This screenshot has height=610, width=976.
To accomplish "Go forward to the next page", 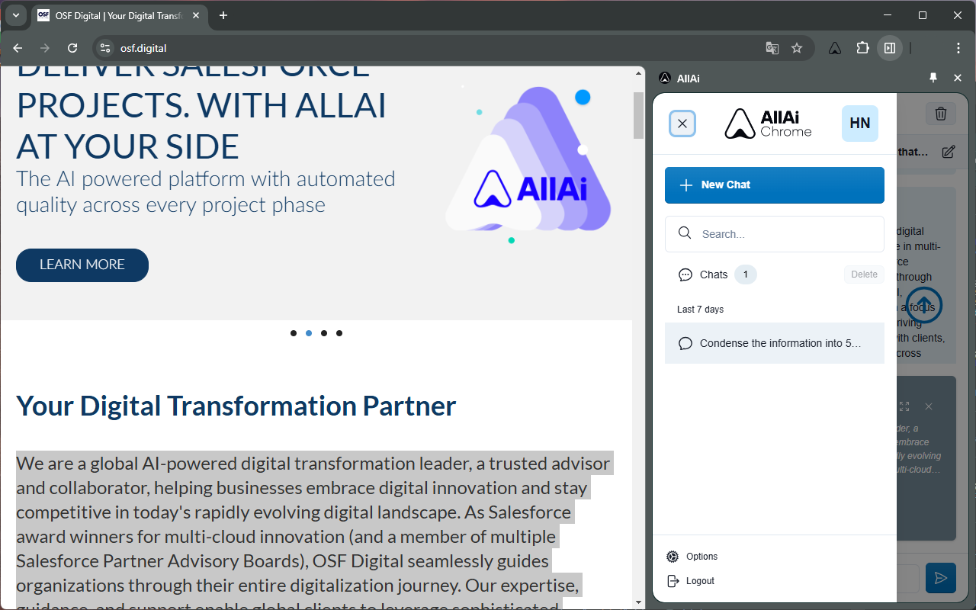I will [45, 48].
